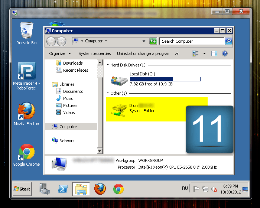
Task: Open the Explorer help icon
Action: coord(225,53)
